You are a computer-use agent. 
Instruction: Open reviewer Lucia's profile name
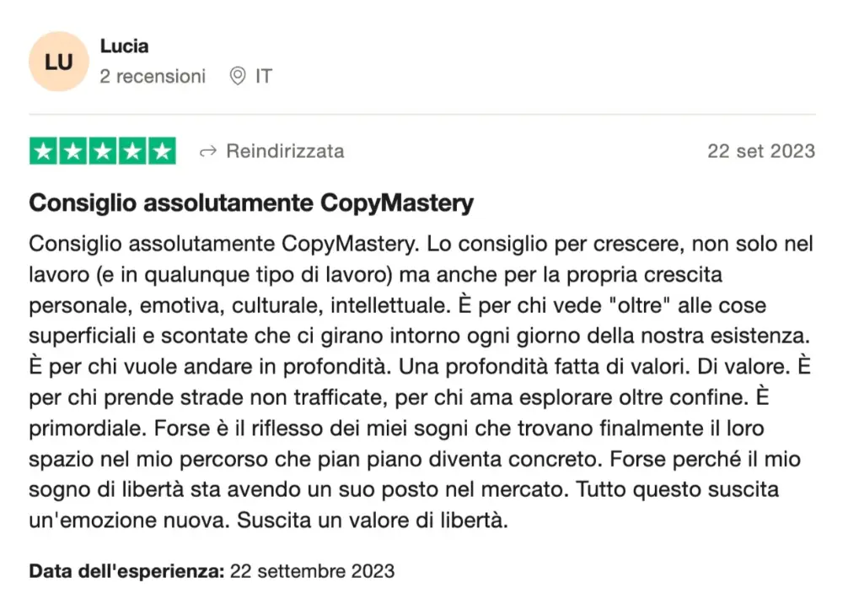click(x=124, y=46)
